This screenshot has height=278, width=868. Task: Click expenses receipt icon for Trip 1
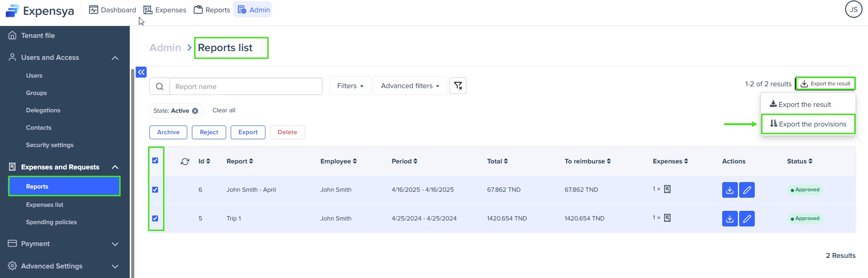pyautogui.click(x=667, y=218)
